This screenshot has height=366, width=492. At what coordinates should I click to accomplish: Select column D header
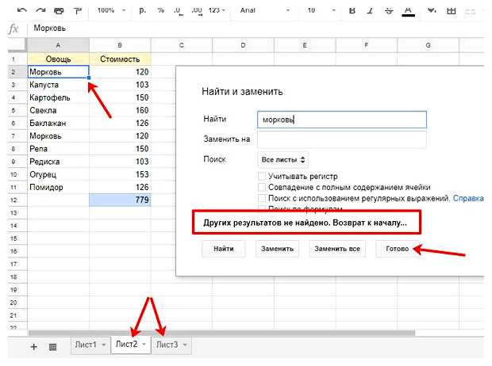(243, 45)
